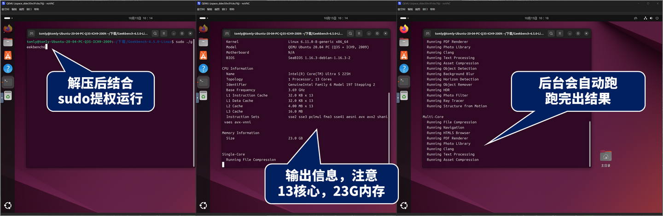Open the 主目录 home folder desktop icon
663x216 pixels.
(606, 159)
